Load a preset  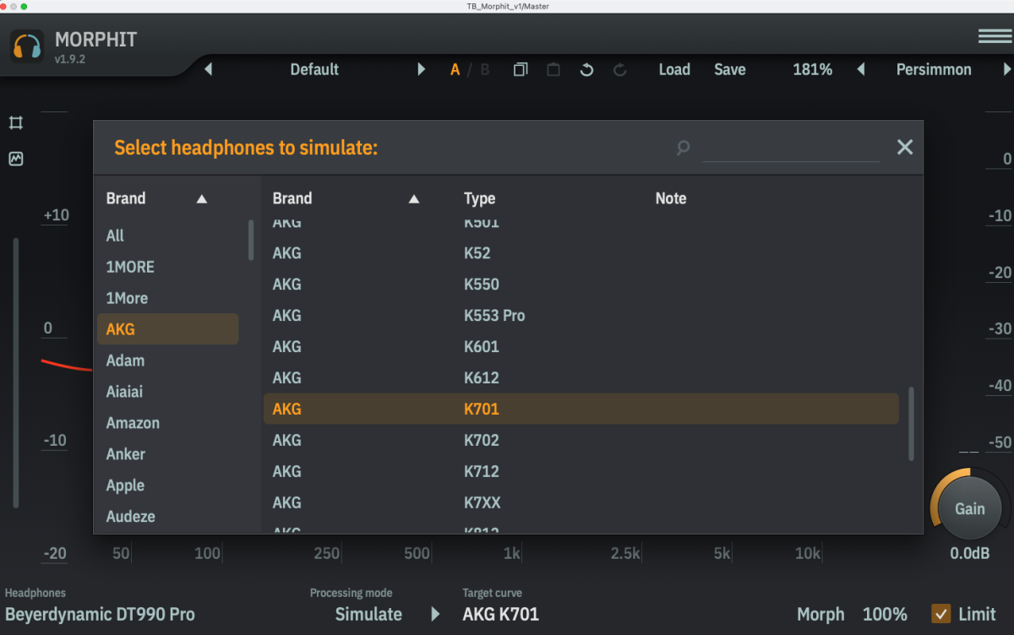[674, 69]
